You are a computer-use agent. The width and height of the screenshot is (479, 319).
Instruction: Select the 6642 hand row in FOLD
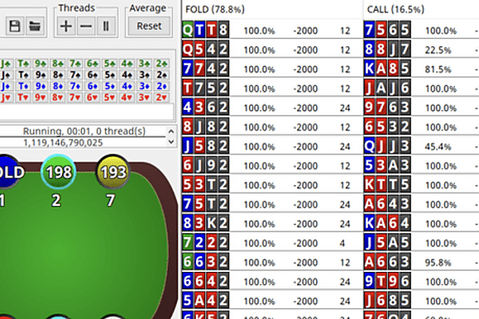(x=272, y=281)
